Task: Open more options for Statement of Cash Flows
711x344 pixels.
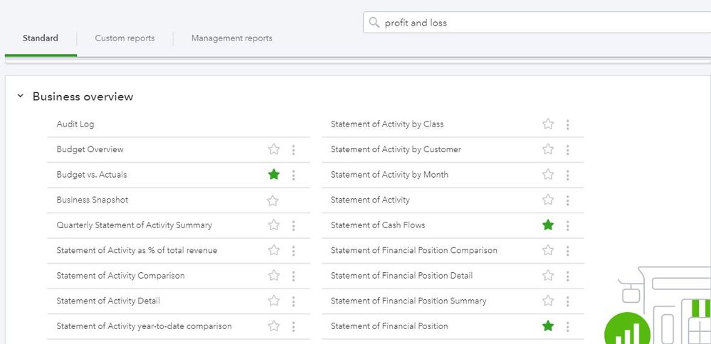Action: [567, 225]
